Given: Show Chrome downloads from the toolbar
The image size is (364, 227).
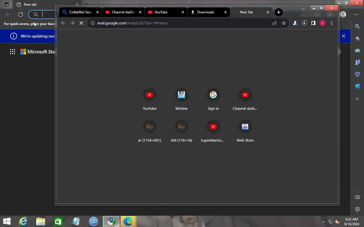Looking at the screenshot, I should pyautogui.click(x=304, y=23).
